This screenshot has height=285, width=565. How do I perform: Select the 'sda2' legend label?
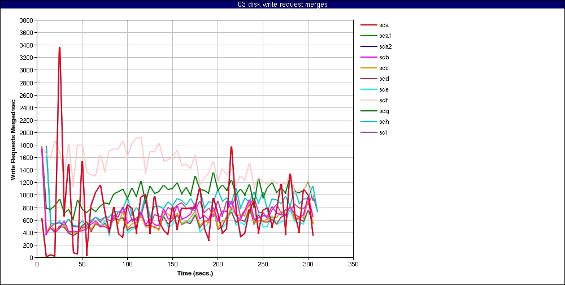tap(385, 46)
